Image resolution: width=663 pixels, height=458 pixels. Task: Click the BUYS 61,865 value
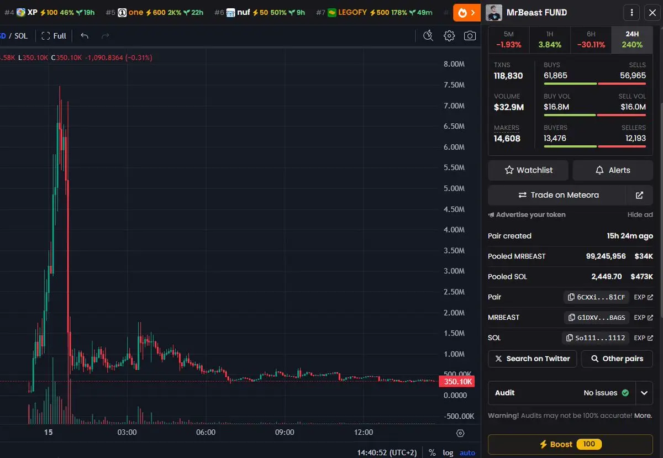click(x=555, y=76)
